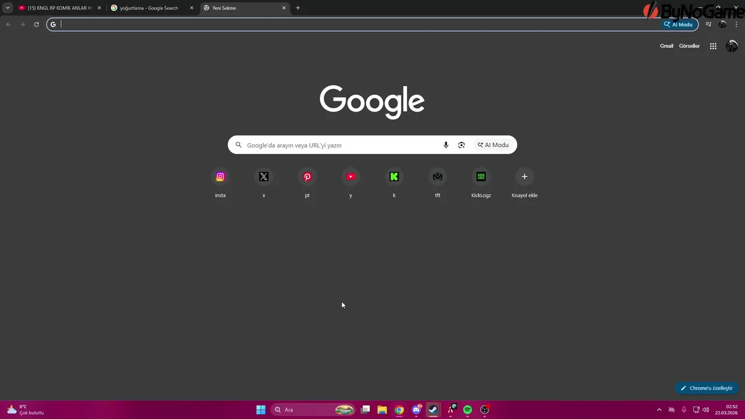Click Chrome'u özelleştir button
The width and height of the screenshot is (745, 419).
(x=707, y=388)
